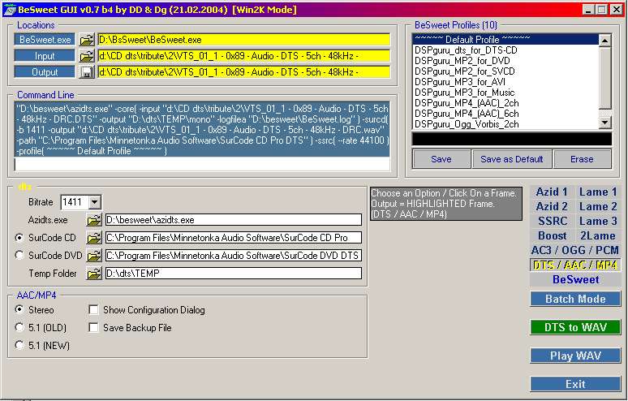Select DSPguru_MP4_(AAC)_2ch profile
Image resolution: width=628 pixels, height=401 pixels.
[505, 103]
